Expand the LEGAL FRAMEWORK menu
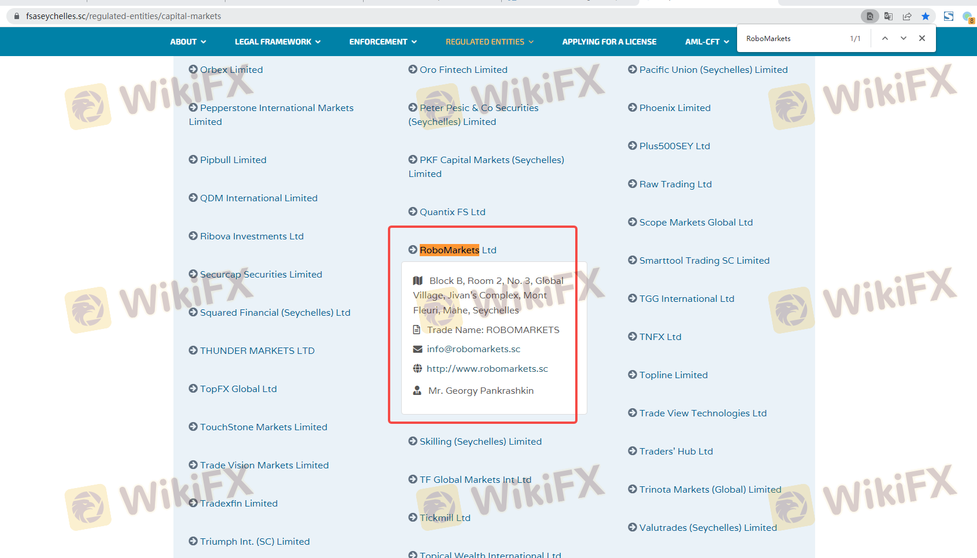 pyautogui.click(x=277, y=42)
